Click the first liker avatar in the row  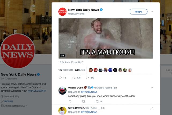91,70
